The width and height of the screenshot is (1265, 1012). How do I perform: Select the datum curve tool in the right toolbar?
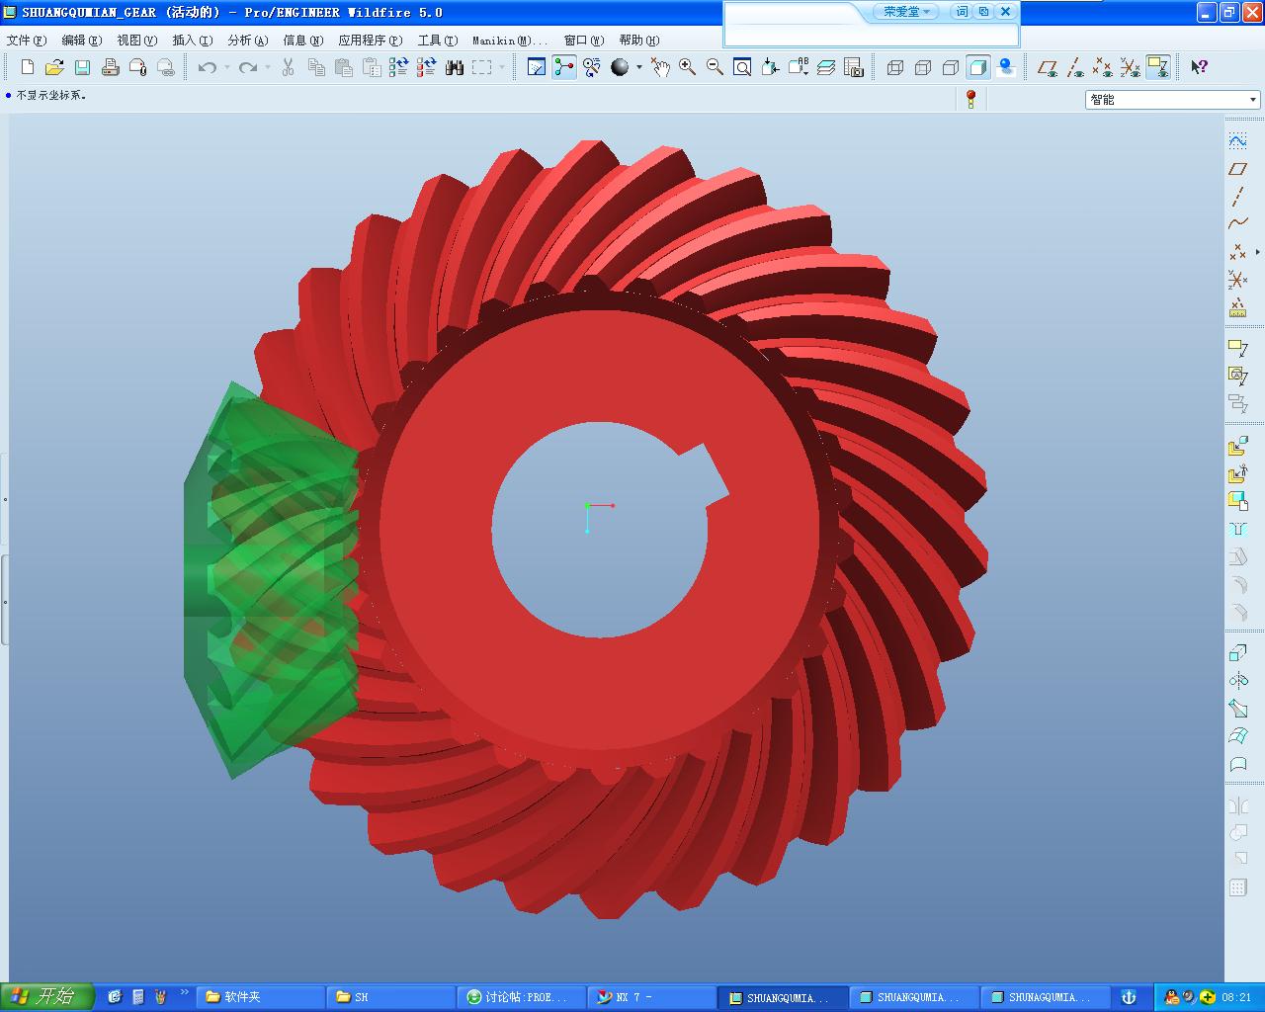1237,224
